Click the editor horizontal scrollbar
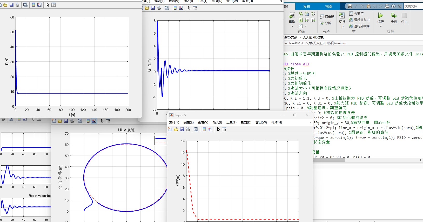 click(x=329, y=160)
